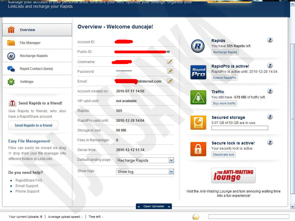Viewport: 295px width, 221px height.
Task: Open help for Rapids section
Action: pos(270,40)
